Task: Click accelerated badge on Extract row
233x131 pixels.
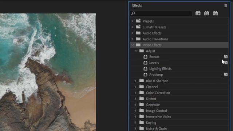Action: click(x=226, y=57)
